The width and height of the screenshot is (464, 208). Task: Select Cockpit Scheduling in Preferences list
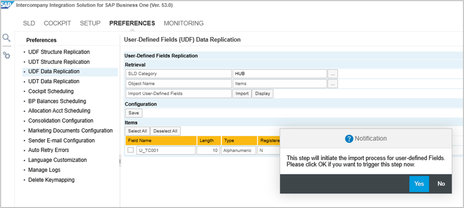51,91
